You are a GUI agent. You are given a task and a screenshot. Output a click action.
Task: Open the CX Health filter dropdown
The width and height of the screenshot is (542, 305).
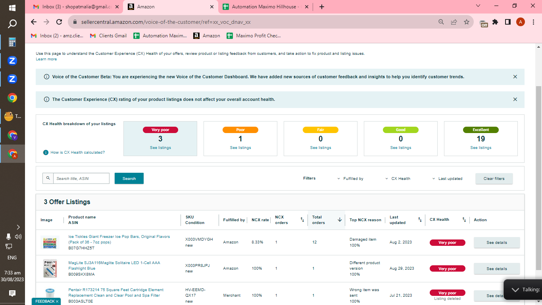point(398,179)
